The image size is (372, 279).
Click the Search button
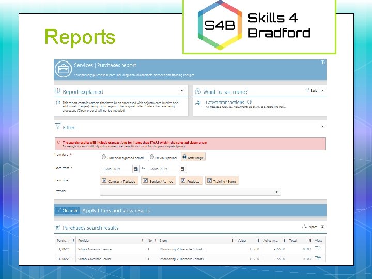(67, 210)
